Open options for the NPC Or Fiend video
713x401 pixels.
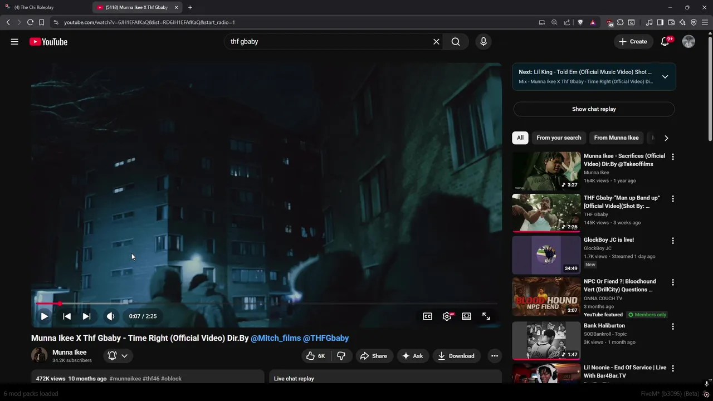673,282
